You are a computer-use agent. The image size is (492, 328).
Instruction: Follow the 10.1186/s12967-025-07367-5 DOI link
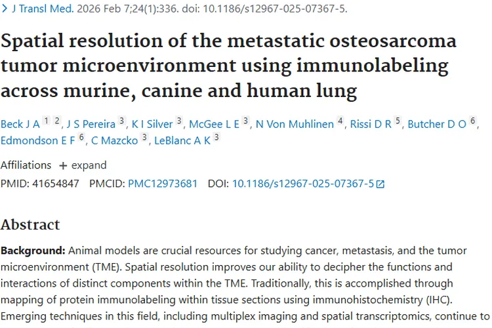302,184
